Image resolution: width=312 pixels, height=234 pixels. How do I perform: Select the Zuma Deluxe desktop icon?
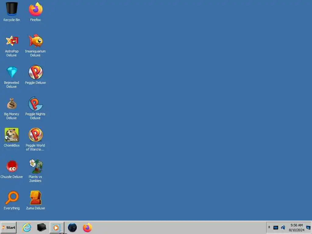tap(35, 200)
